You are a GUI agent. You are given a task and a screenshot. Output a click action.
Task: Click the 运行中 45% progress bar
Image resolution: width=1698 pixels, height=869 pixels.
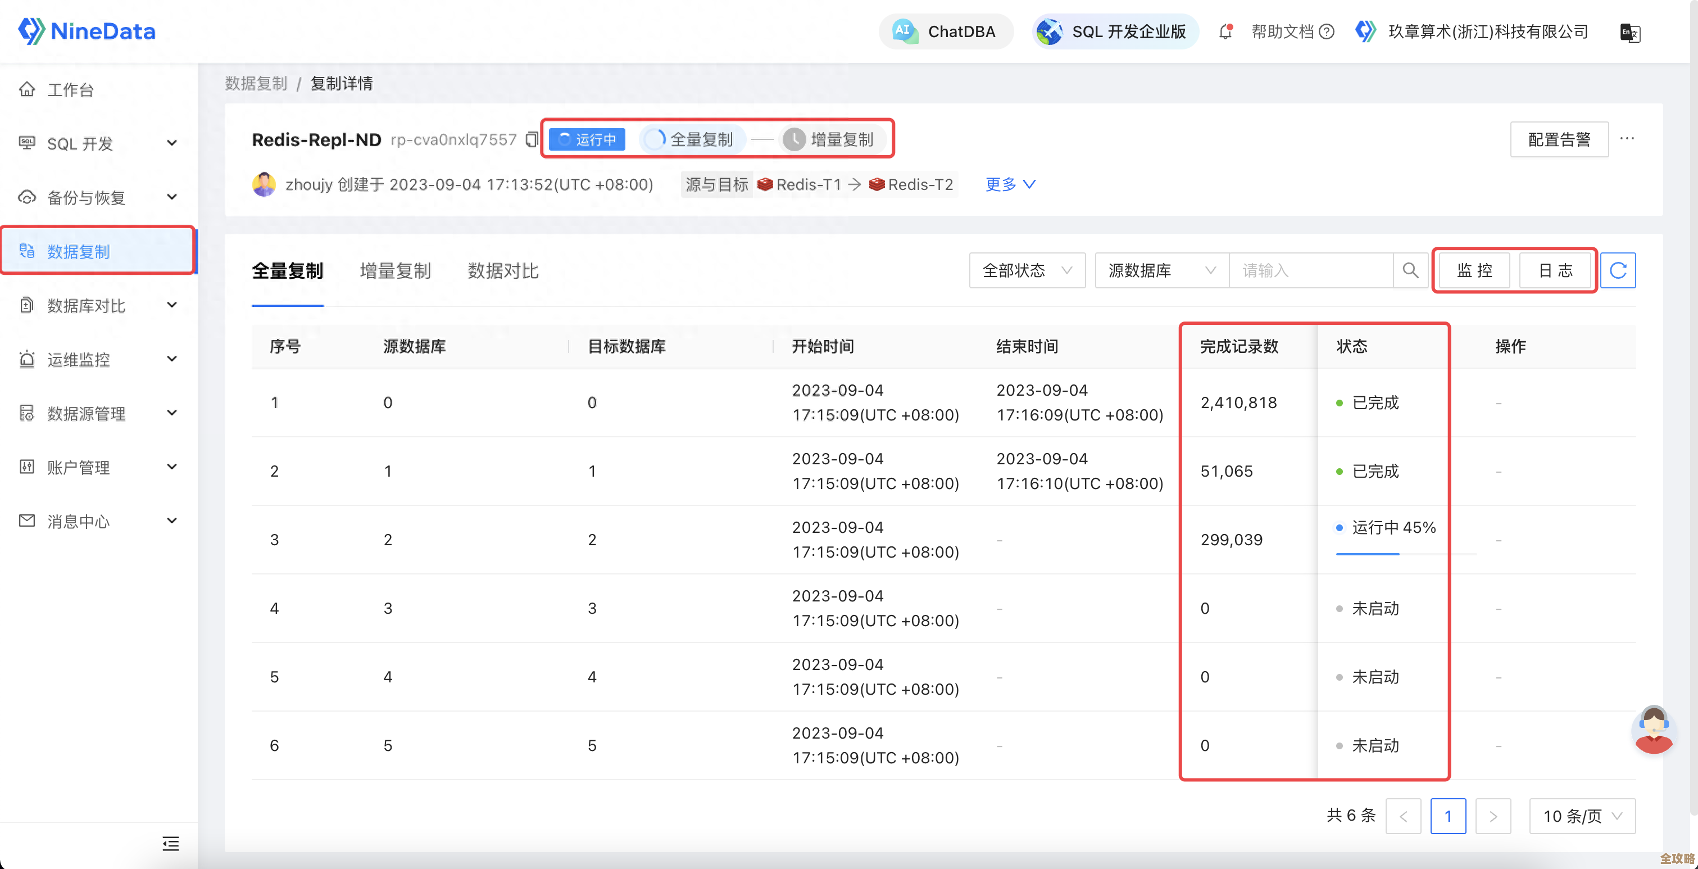click(1367, 554)
